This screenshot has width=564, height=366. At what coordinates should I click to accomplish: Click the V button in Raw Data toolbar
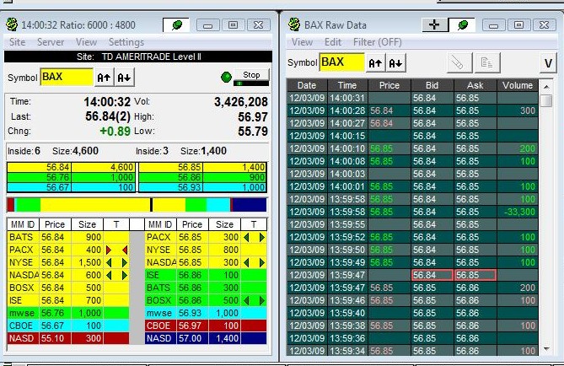pos(548,63)
